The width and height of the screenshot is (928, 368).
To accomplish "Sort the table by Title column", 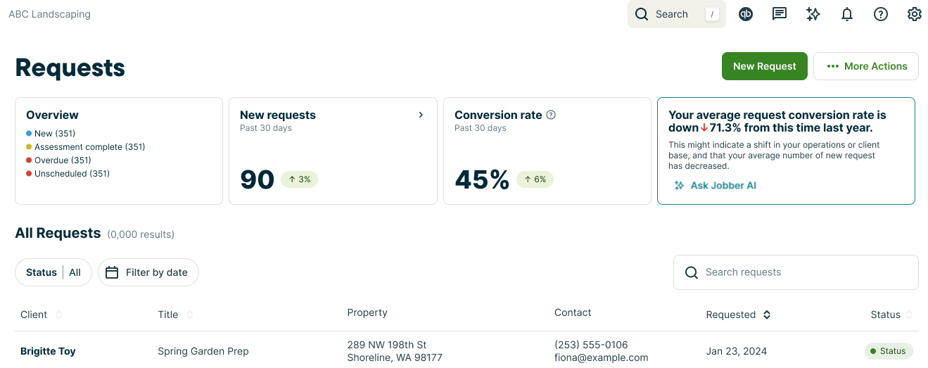I will pyautogui.click(x=190, y=315).
